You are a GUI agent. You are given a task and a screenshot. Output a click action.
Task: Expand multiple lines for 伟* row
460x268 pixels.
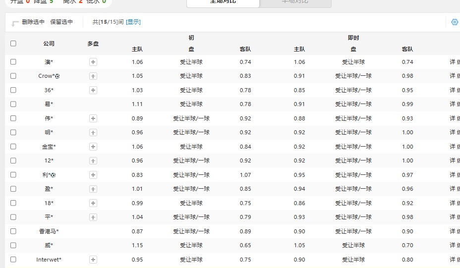pyautogui.click(x=93, y=118)
